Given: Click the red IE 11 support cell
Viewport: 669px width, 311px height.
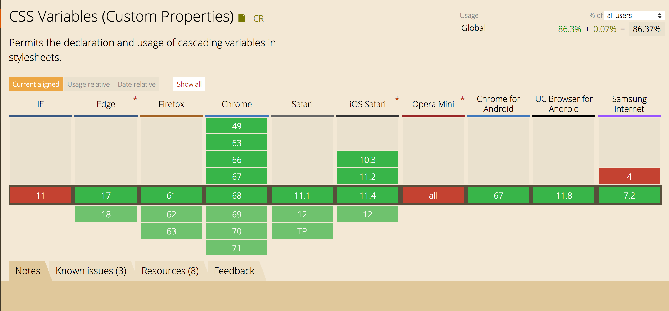Looking at the screenshot, I should point(40,195).
